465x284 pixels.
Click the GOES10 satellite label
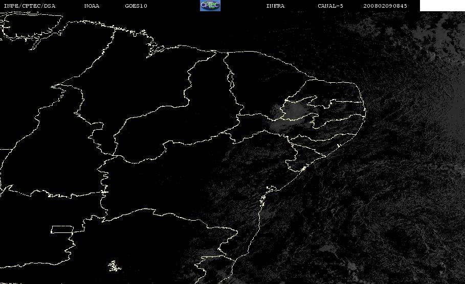click(x=136, y=6)
